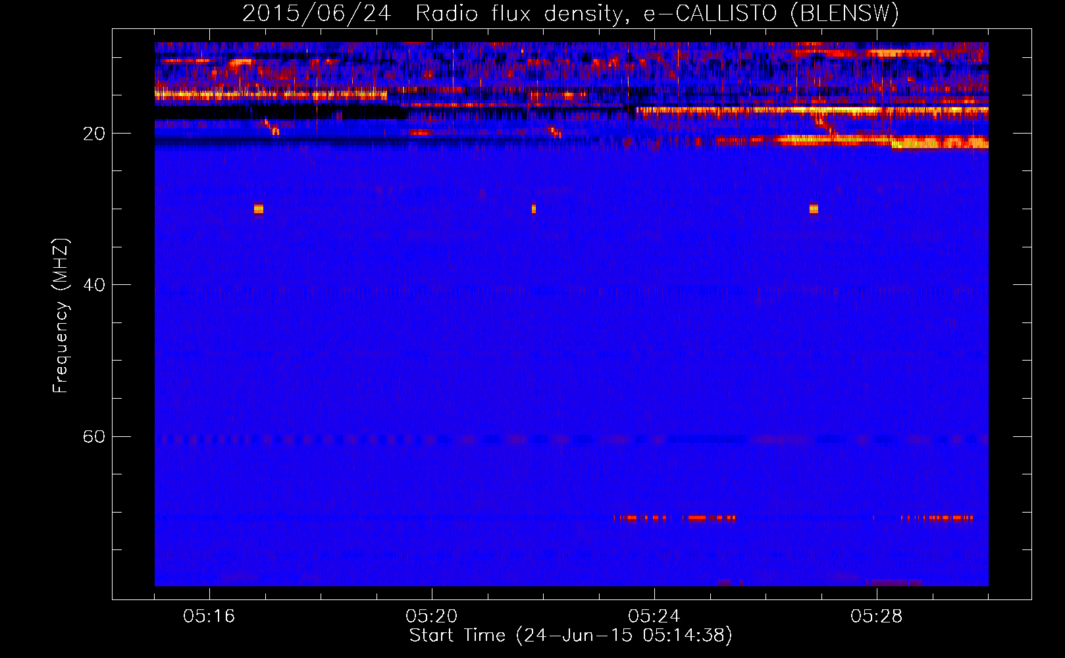Click the 'Frequency (MHZ)' axis label
1065x658 pixels.
tap(60, 315)
